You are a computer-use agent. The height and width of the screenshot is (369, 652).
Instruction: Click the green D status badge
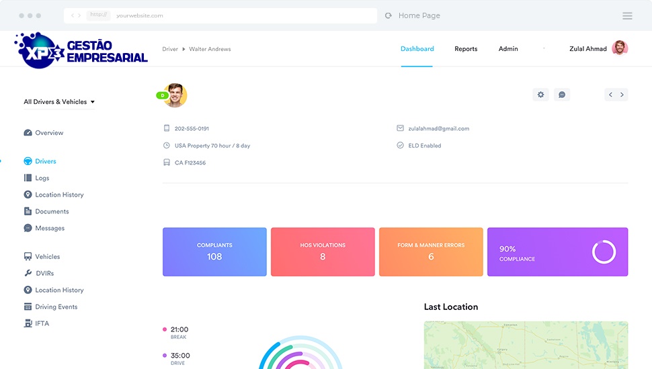[x=162, y=95]
